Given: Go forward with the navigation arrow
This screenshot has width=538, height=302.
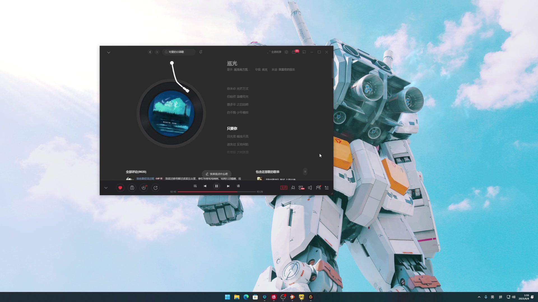Looking at the screenshot, I should coord(157,52).
